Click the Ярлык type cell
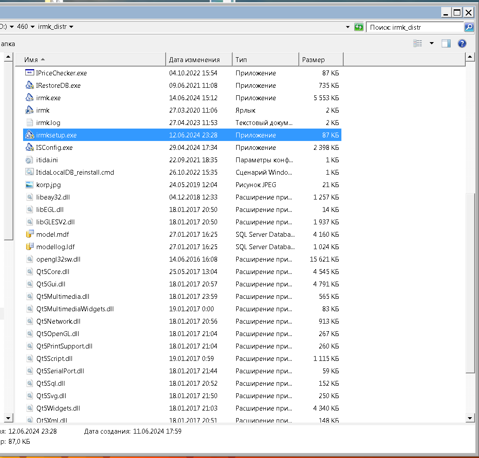This screenshot has width=479, height=458. pyautogui.click(x=245, y=110)
